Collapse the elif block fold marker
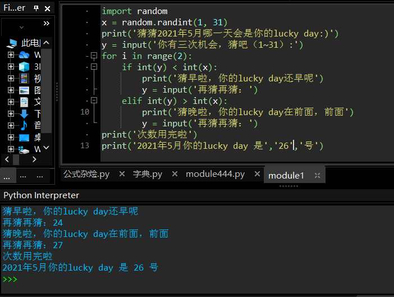This screenshot has width=394, height=297. pyautogui.click(x=94, y=101)
